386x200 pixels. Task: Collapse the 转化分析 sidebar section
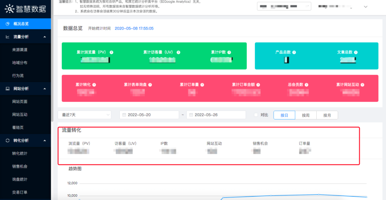pos(45,140)
